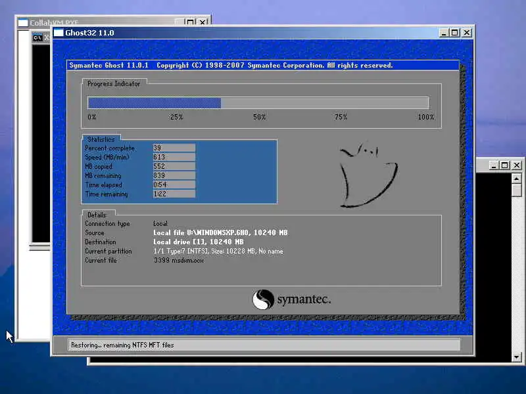This screenshot has width=526, height=394.
Task: Click the Speed value 613
Action: tap(174, 157)
